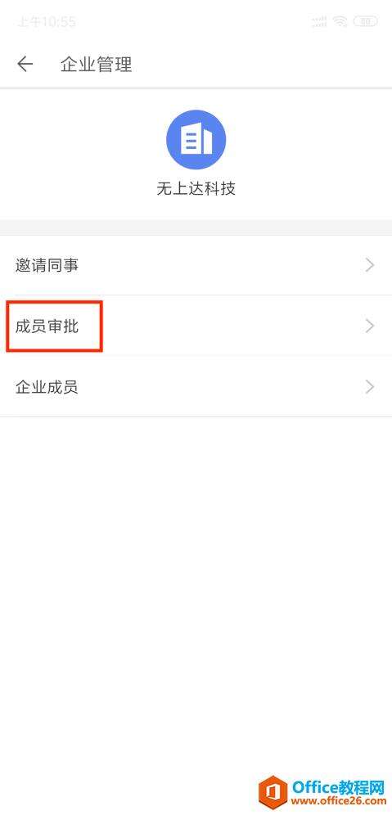Viewport: 392px width, 815px height.
Task: Tap the battery indicator in status bar
Action: coord(366,21)
